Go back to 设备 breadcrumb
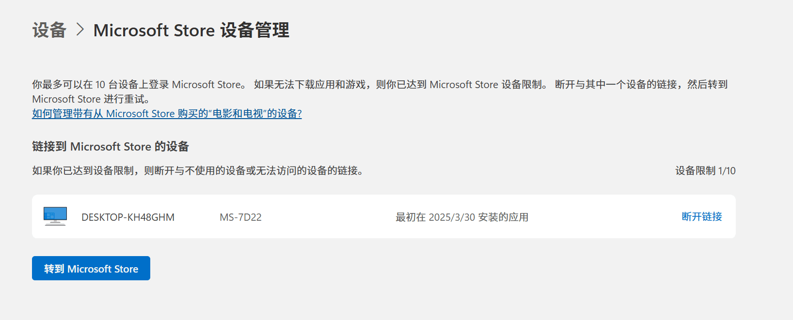Image resolution: width=793 pixels, height=320 pixels. click(49, 30)
